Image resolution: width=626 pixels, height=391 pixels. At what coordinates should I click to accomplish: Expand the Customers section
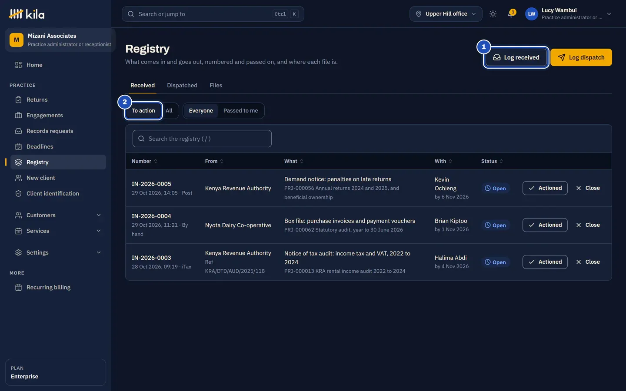tap(58, 215)
